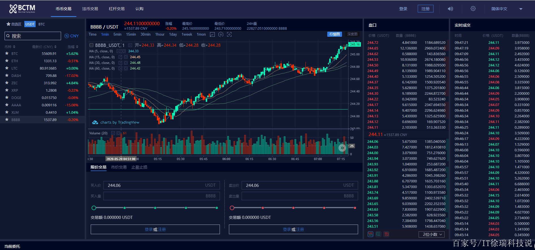Image resolution: width=535 pixels, height=250 pixels.
Task: Click the 买入量 BBBB quantity field
Action: 162,196
